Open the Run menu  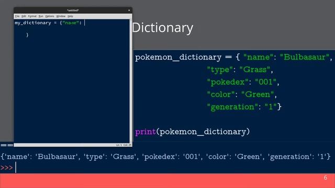click(x=41, y=16)
